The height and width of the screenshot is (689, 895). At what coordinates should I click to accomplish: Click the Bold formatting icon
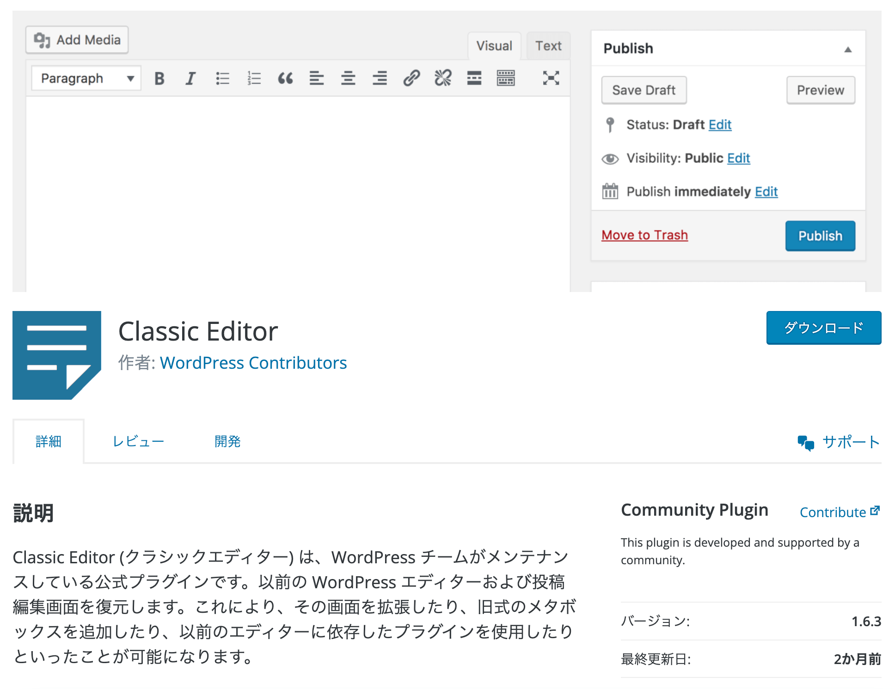[158, 78]
